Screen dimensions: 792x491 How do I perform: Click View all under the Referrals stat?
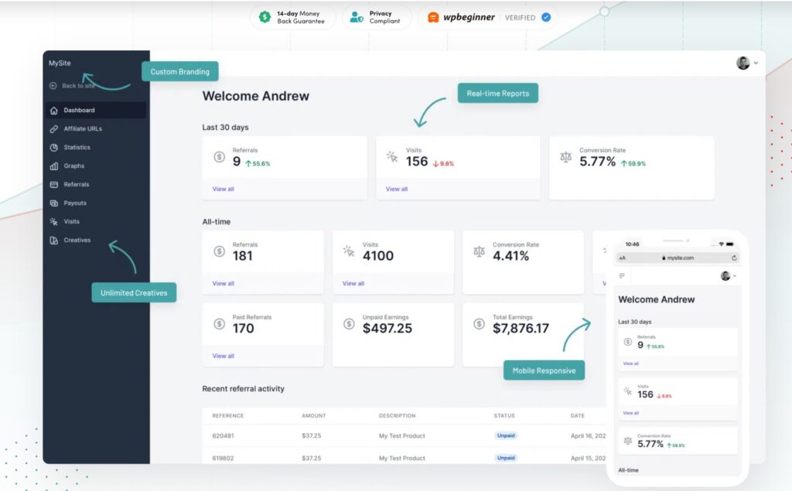(x=222, y=189)
